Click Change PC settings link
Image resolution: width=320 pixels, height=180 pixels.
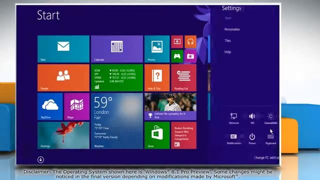point(266,157)
